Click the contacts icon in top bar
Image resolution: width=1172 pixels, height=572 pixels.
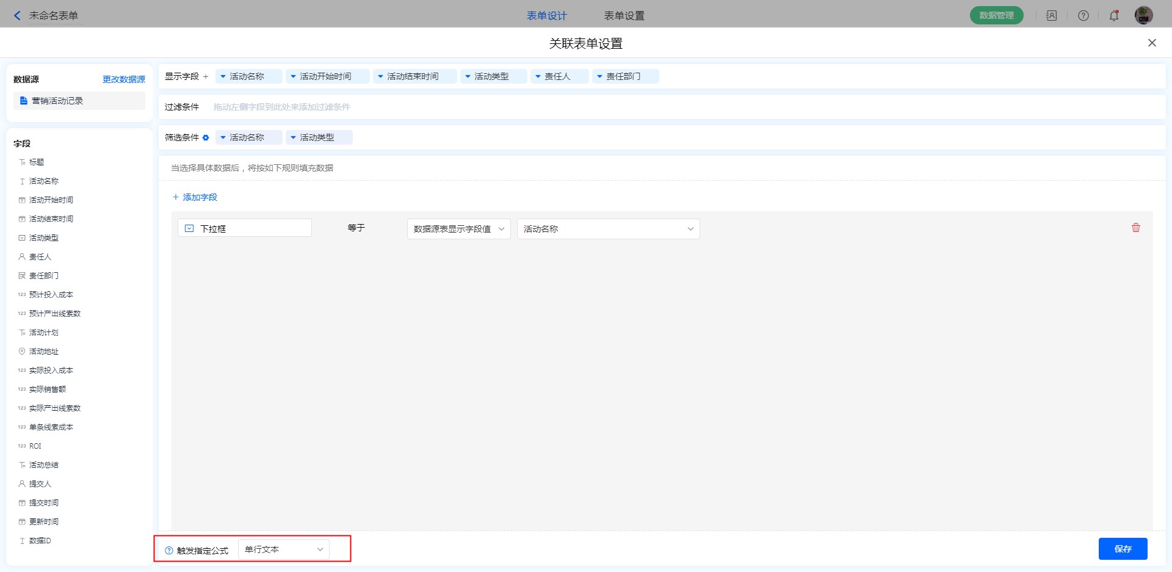click(x=1051, y=16)
